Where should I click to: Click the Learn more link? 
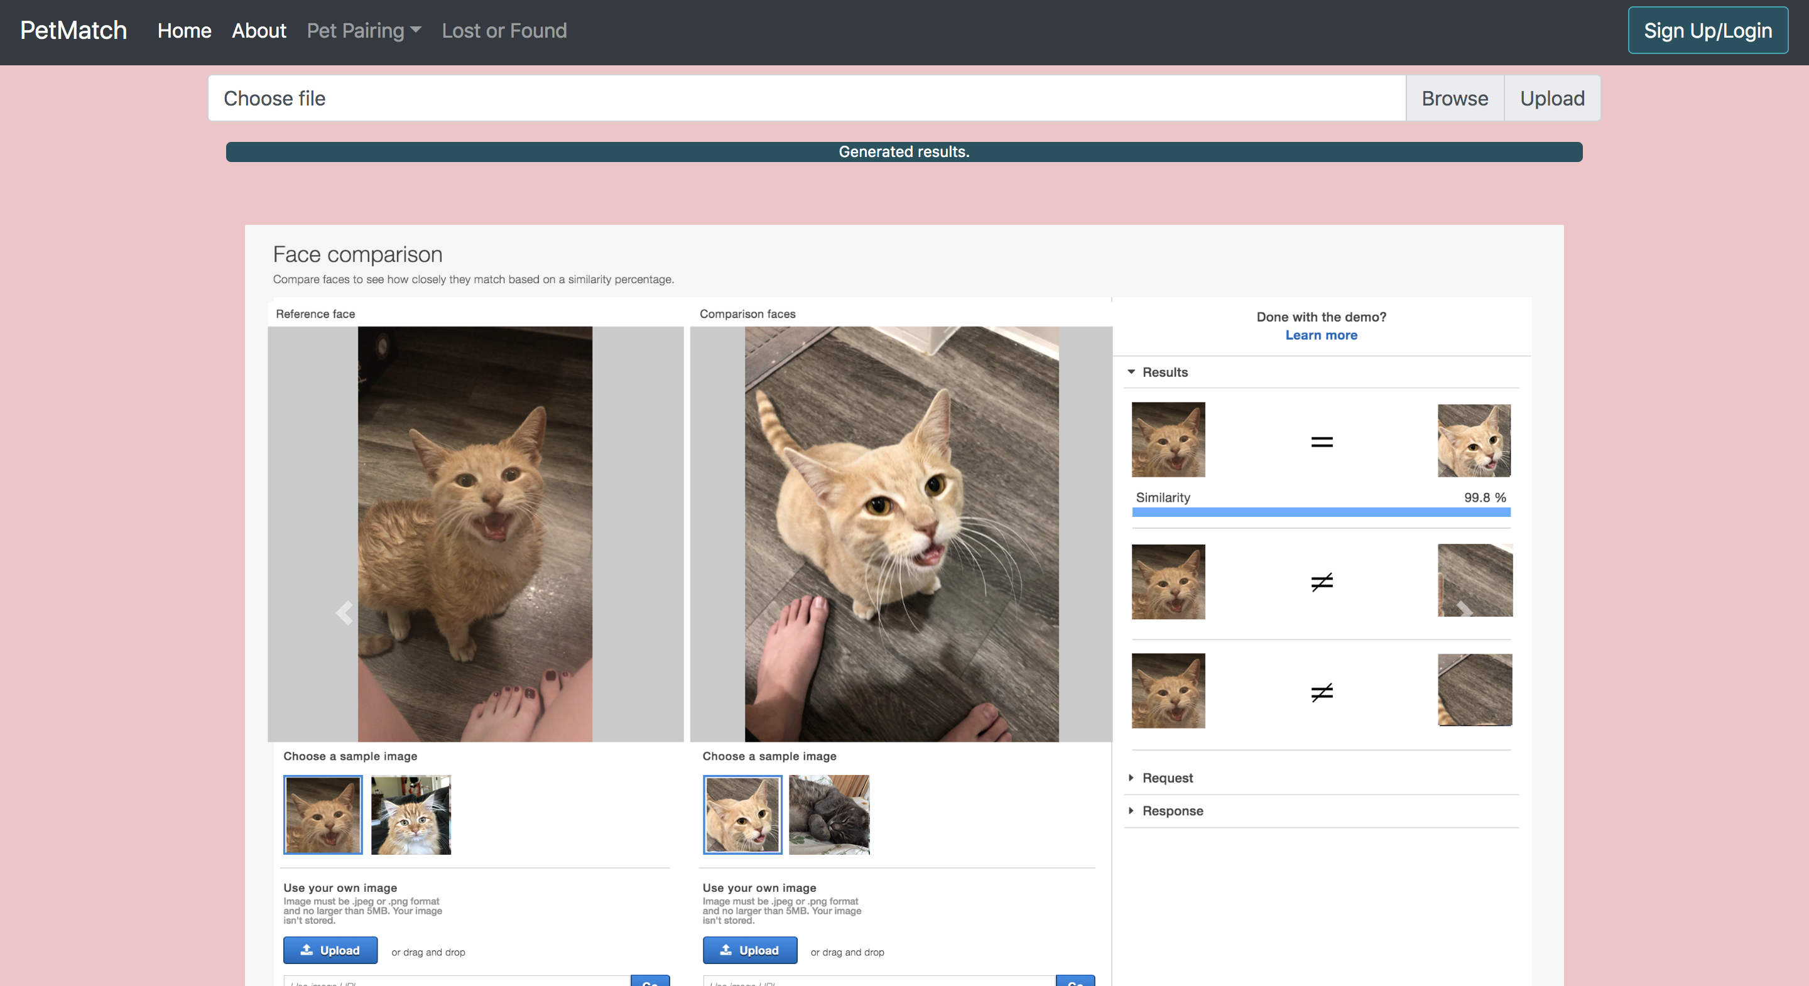point(1320,335)
